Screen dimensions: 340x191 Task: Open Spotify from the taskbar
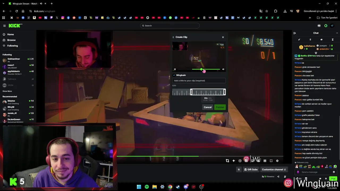pyautogui.click(x=147, y=187)
